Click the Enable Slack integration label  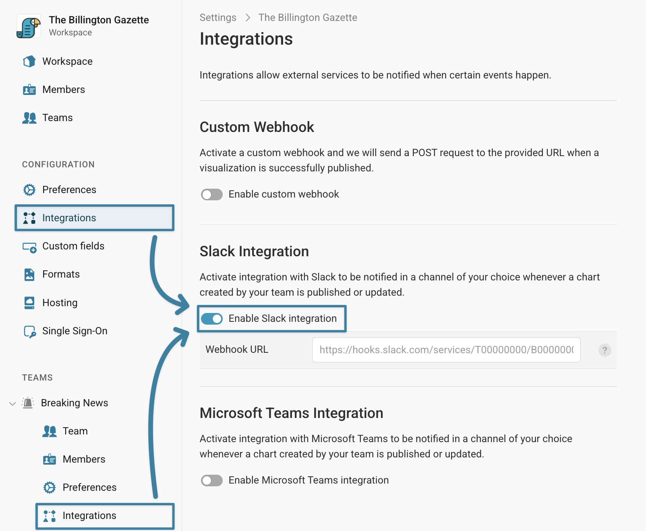pos(282,319)
